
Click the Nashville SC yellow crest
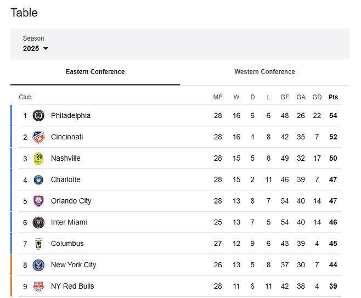[x=38, y=159]
